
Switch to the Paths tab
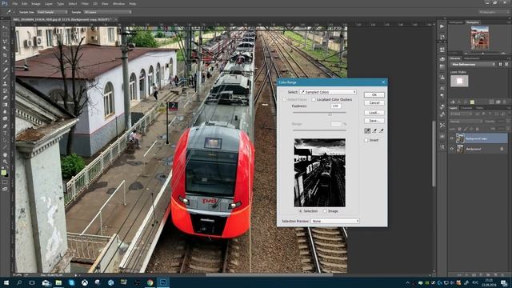(x=479, y=108)
